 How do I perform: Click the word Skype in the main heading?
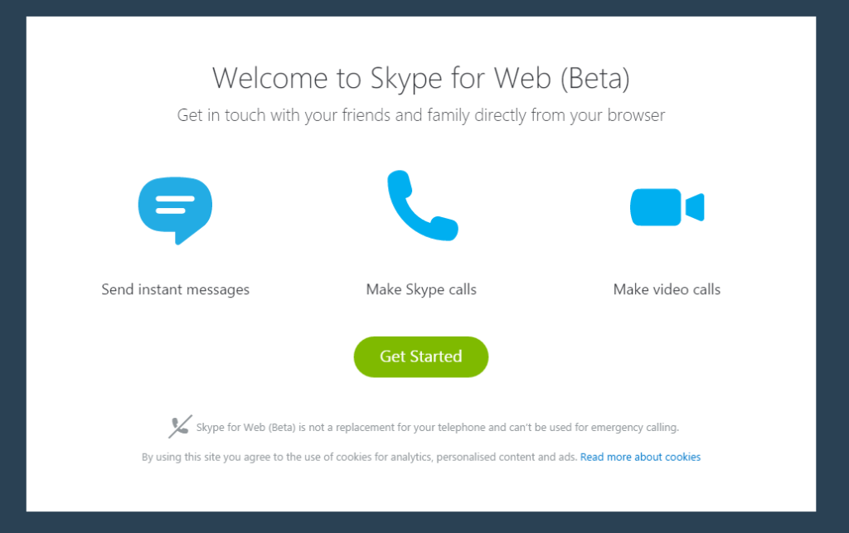pos(406,80)
